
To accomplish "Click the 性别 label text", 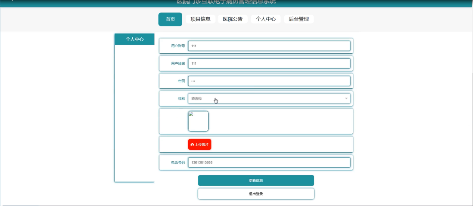I will 181,99.
